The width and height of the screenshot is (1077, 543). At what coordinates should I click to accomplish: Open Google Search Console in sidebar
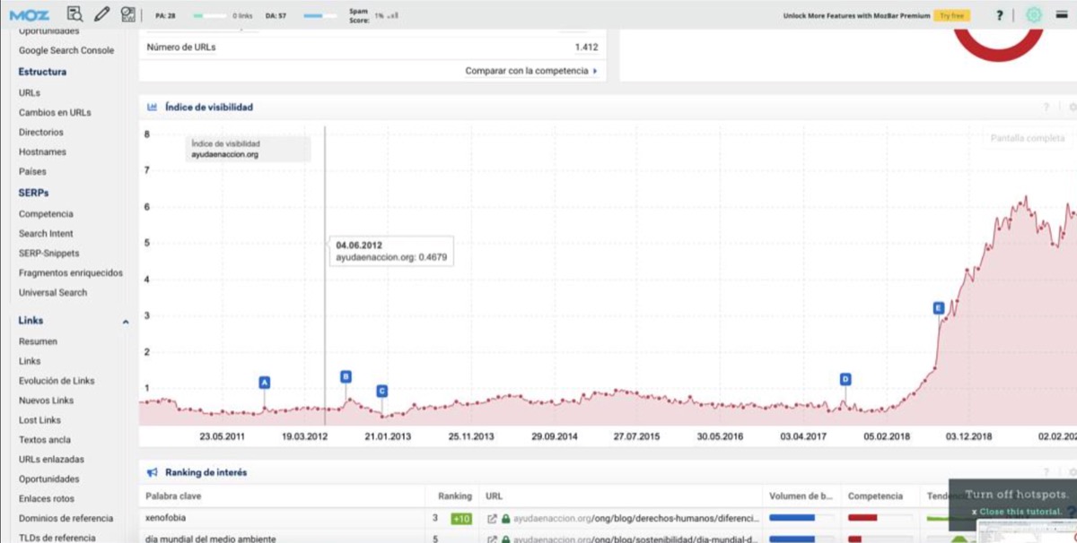66,50
